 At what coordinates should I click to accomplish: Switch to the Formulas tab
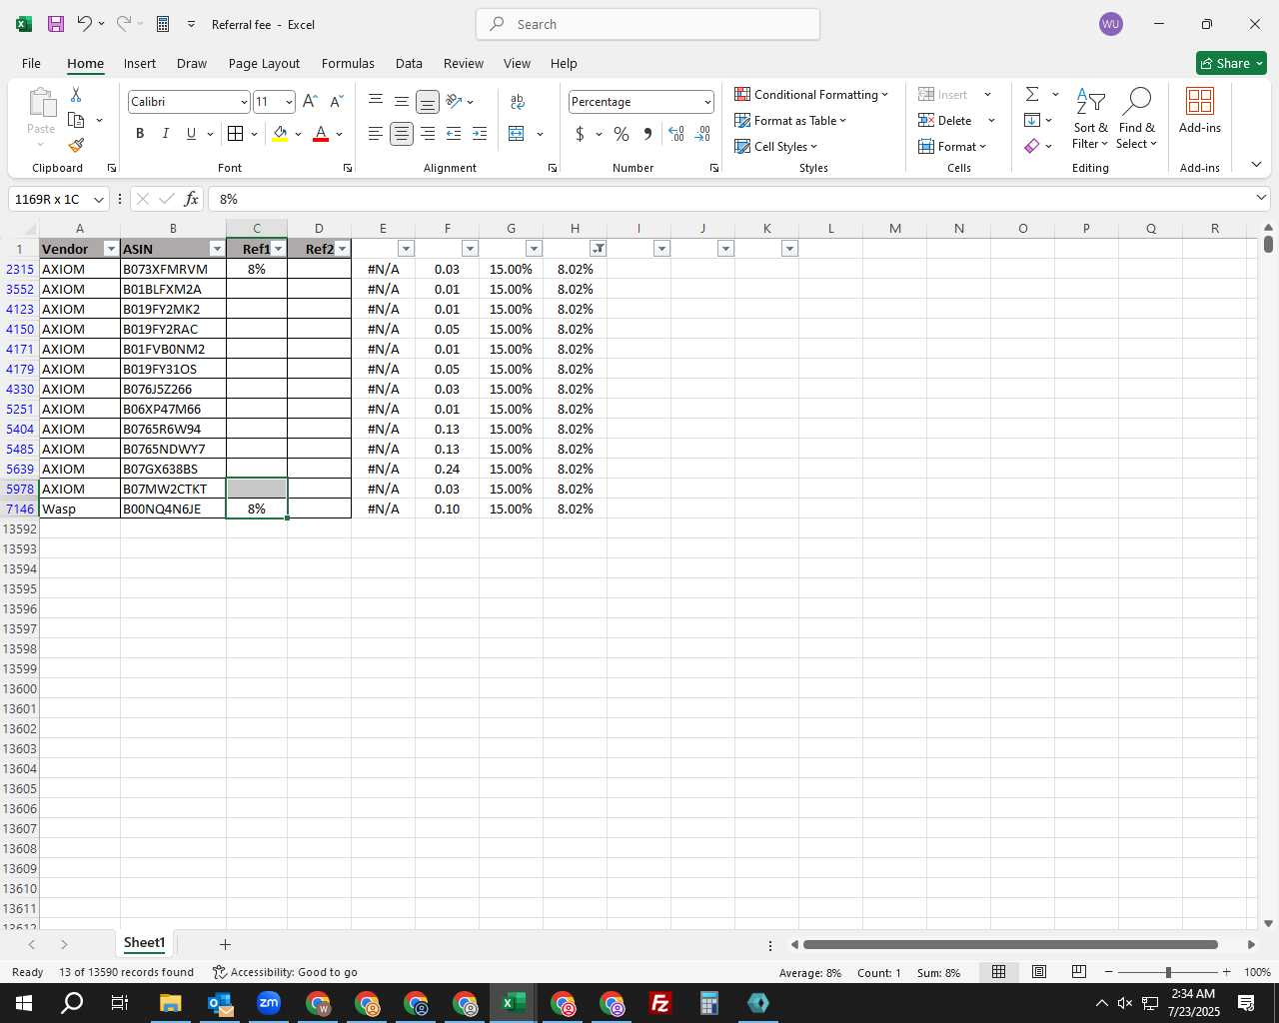click(348, 63)
